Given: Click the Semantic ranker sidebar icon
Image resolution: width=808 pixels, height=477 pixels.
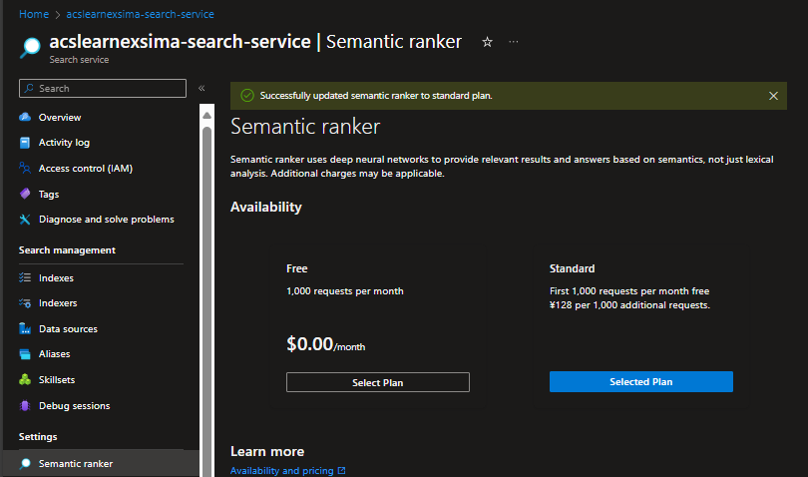Looking at the screenshot, I should pyautogui.click(x=25, y=463).
